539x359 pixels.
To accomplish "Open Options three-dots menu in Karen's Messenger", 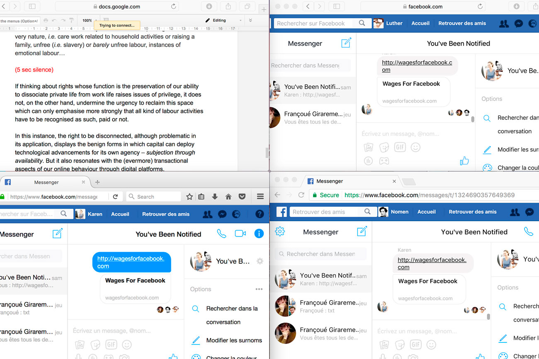I will [x=259, y=289].
